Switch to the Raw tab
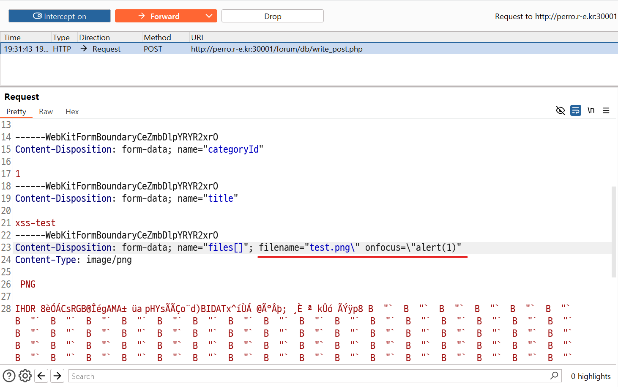 tap(46, 112)
